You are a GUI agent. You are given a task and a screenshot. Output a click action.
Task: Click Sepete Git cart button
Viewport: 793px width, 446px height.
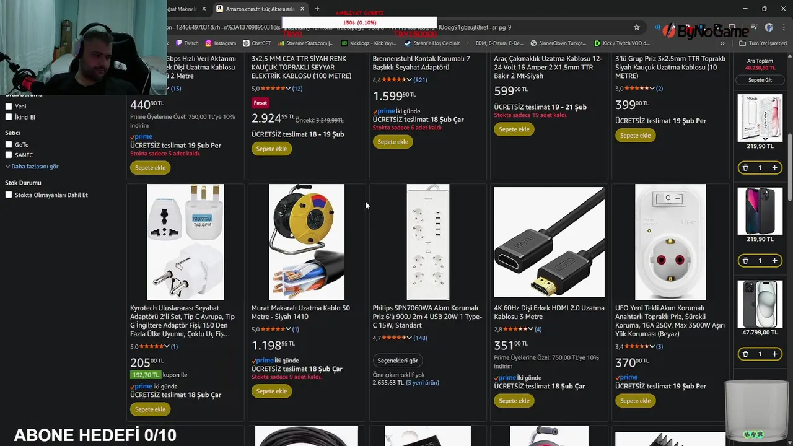(x=760, y=80)
